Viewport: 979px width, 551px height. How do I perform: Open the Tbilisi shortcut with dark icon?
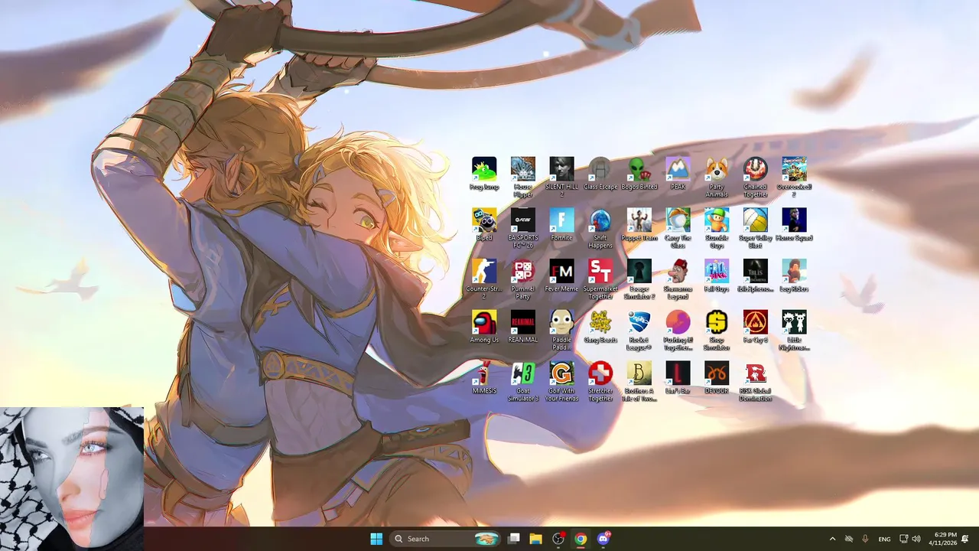(756, 276)
